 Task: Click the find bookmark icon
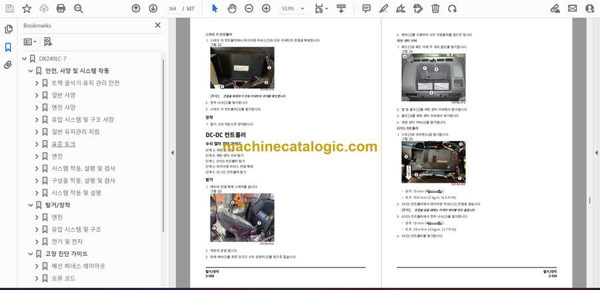point(48,42)
